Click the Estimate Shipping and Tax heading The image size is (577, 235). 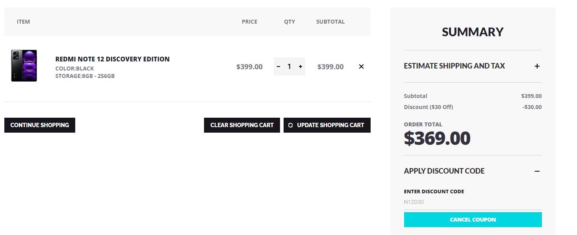(x=454, y=66)
